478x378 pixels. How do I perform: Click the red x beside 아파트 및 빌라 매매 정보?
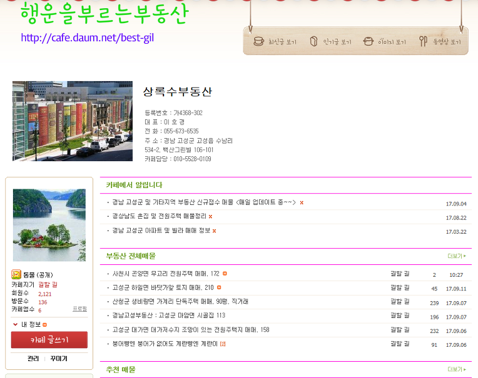click(215, 231)
